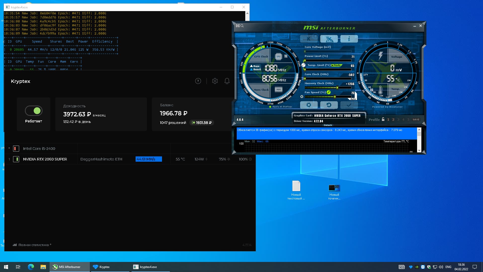Click ENG language indicator
This screenshot has width=483, height=272.
(x=448, y=267)
